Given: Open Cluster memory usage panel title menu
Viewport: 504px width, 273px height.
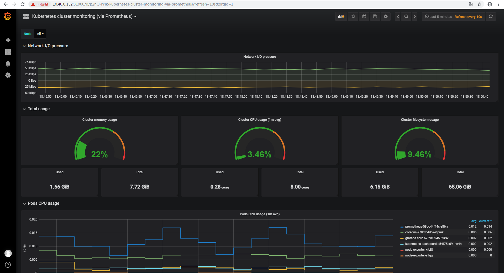Looking at the screenshot, I should [x=99, y=120].
